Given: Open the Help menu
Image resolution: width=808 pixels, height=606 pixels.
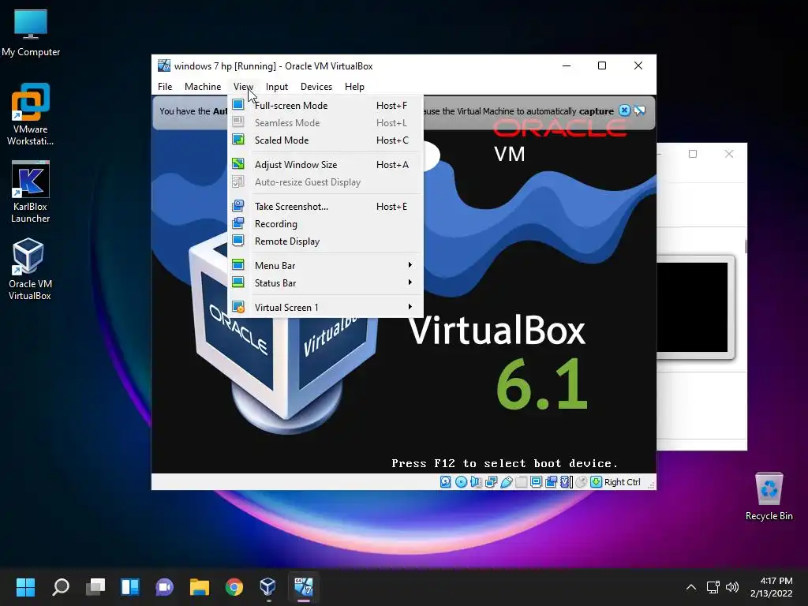Looking at the screenshot, I should coord(354,87).
